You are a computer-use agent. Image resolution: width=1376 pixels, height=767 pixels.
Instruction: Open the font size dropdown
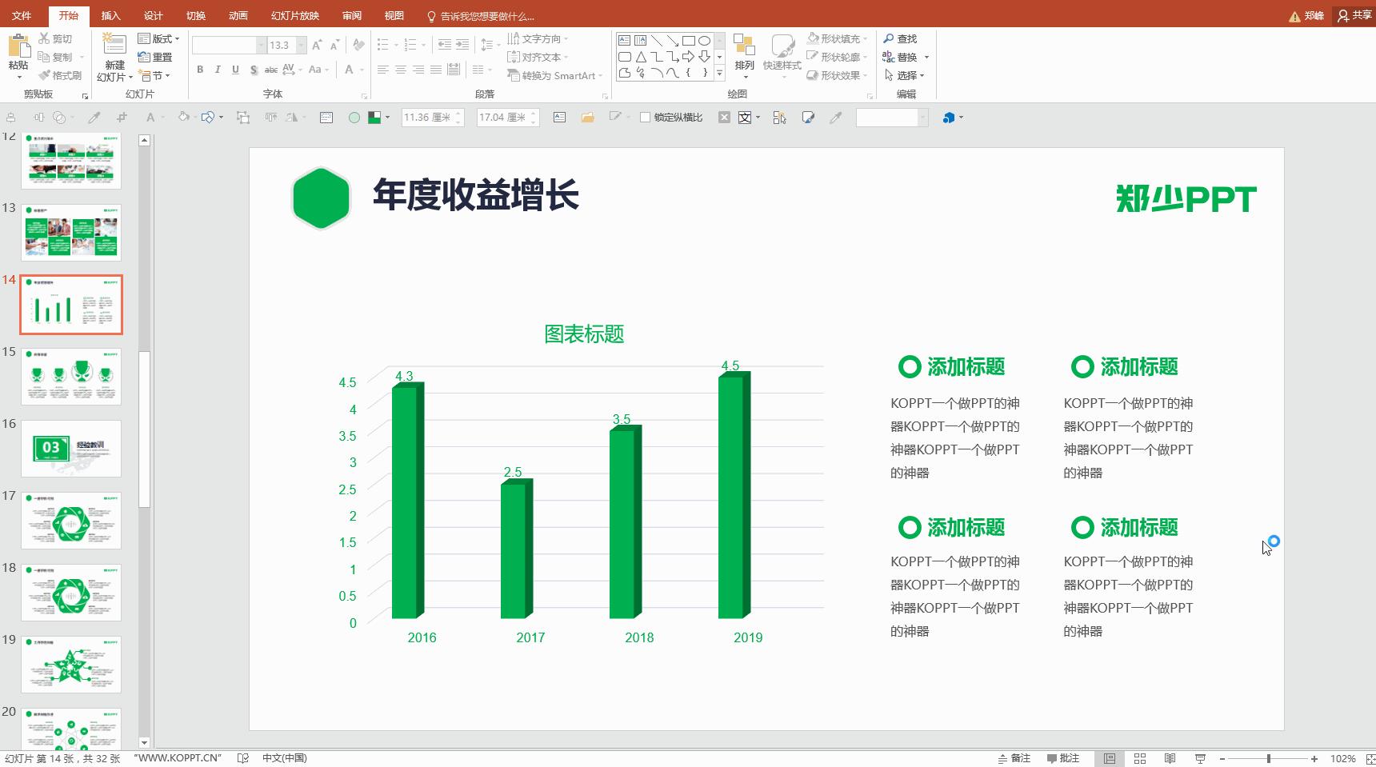click(302, 45)
